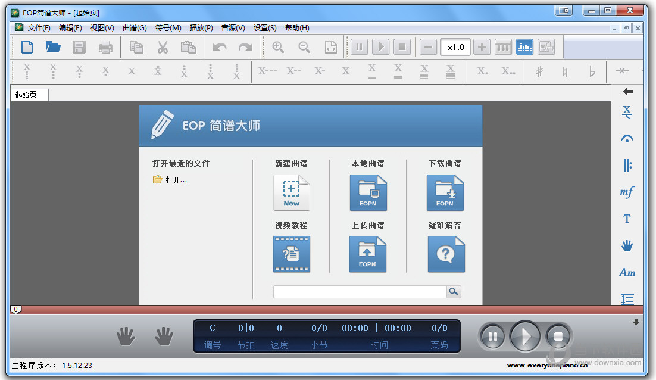This screenshot has width=656, height=380.
Task: Click the 上传曲谱 upload icon
Action: coord(368,254)
